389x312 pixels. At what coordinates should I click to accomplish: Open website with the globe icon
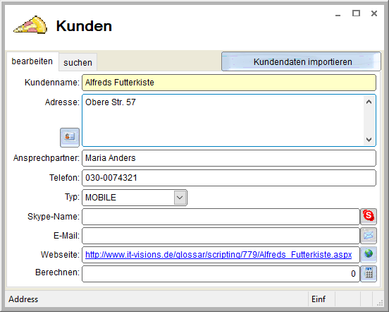[369, 254]
